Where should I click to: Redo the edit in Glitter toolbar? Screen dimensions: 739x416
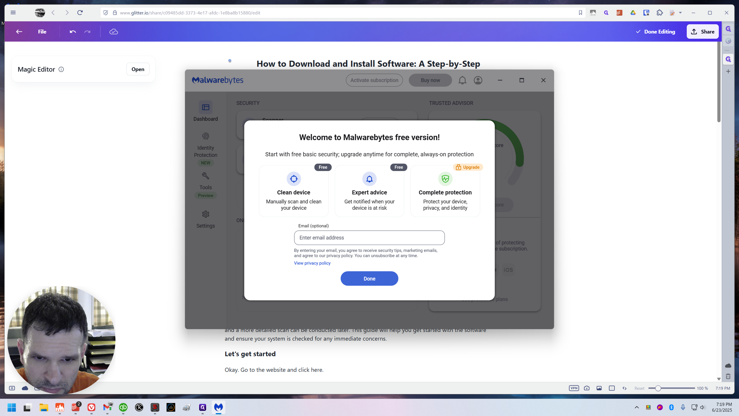pos(87,31)
